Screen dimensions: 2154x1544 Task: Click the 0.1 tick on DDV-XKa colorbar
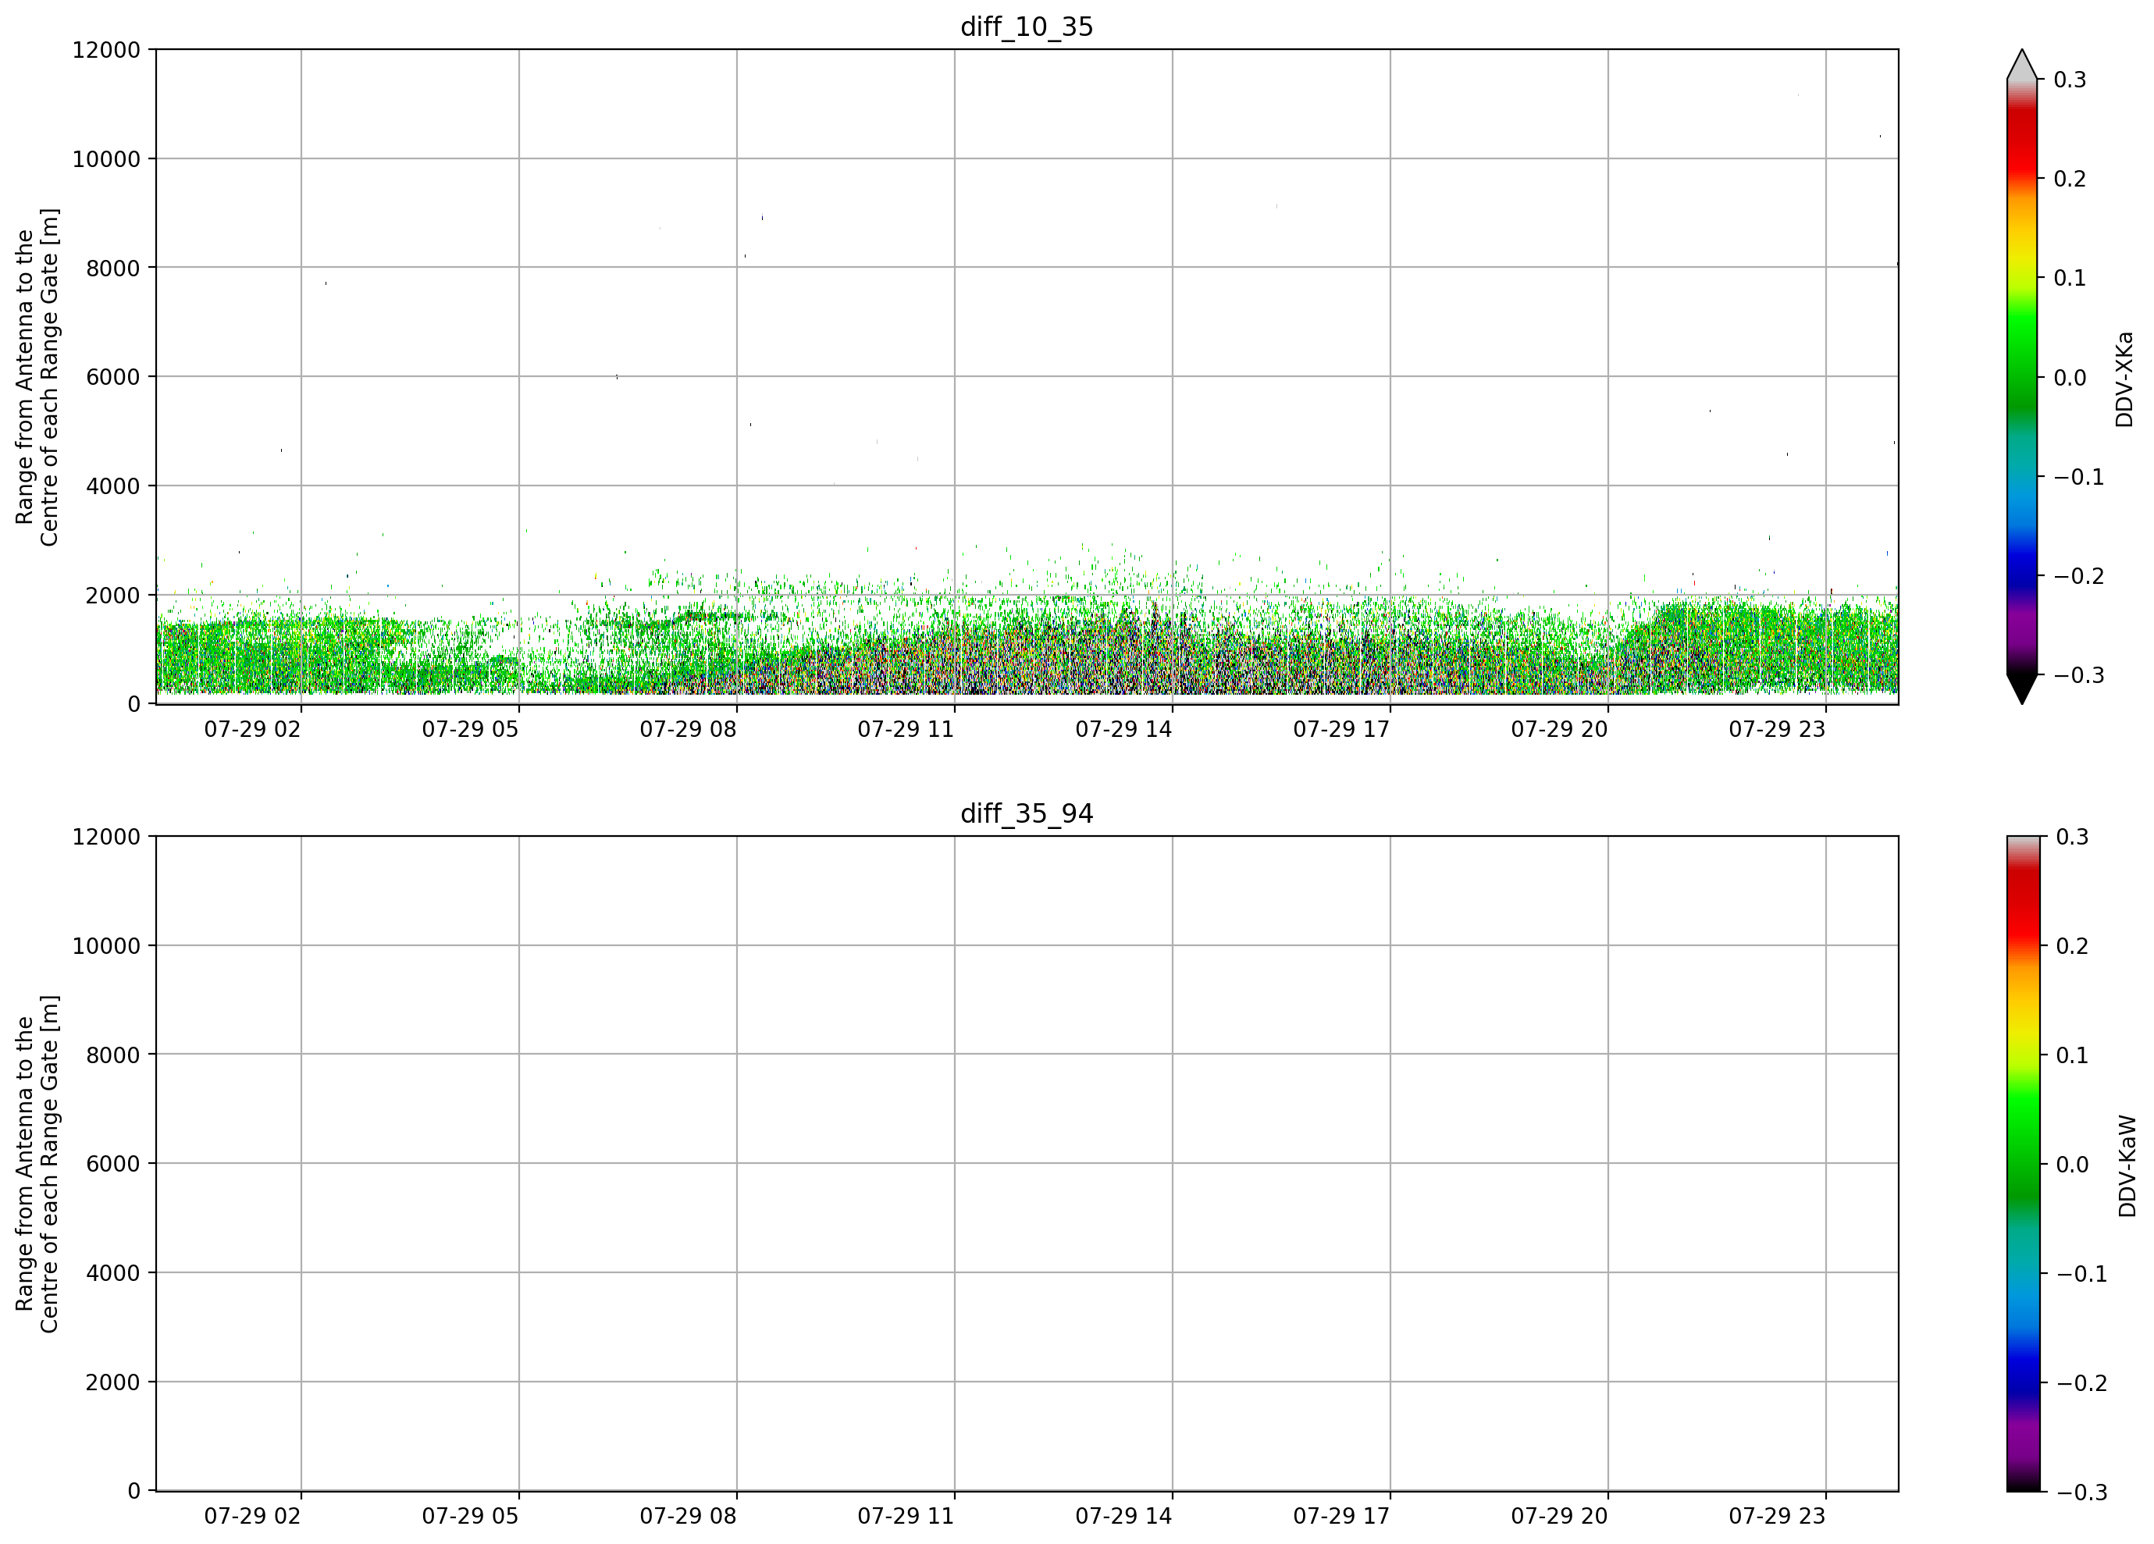[x=2070, y=278]
